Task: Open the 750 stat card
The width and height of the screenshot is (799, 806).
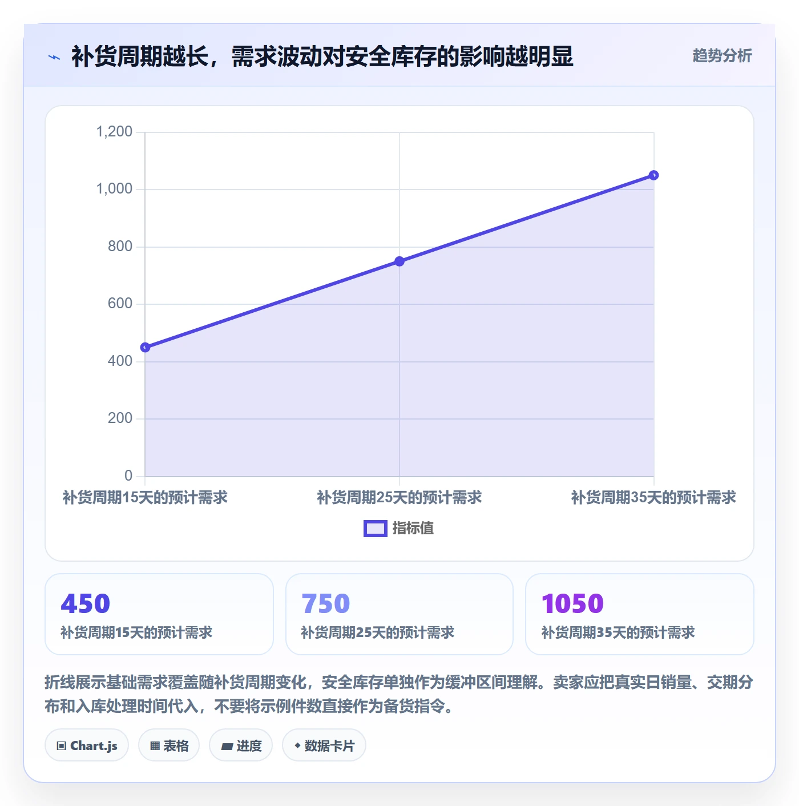Action: click(x=399, y=614)
